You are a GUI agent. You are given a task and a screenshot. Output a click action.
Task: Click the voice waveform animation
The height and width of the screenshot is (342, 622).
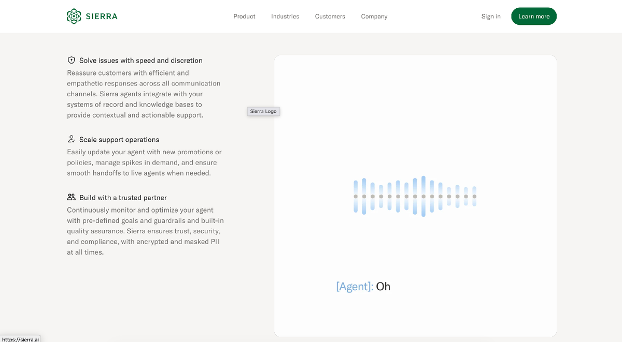415,196
